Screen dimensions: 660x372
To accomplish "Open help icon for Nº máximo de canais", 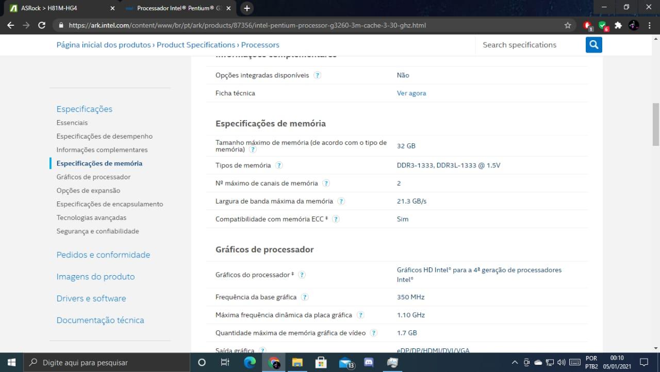I will (326, 183).
